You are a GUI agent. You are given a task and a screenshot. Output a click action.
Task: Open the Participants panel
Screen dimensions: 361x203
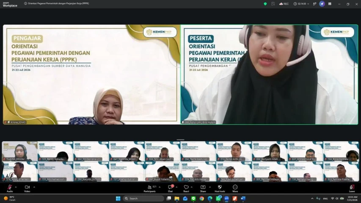point(150,188)
